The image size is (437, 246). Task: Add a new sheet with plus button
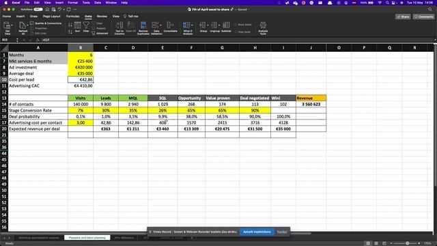pyautogui.click(x=192, y=238)
